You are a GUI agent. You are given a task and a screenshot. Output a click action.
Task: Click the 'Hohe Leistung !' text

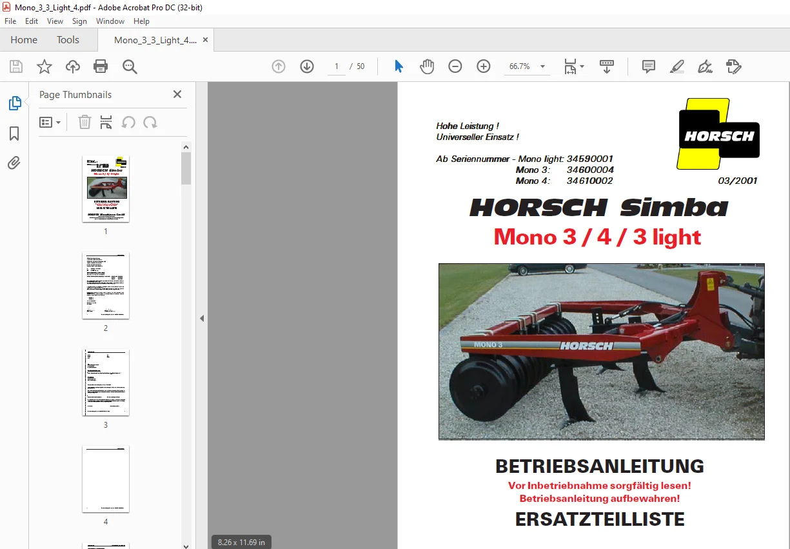pos(468,126)
